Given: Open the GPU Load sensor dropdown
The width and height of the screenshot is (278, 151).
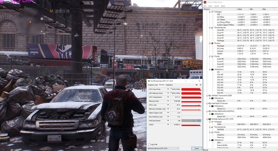Looking at the screenshot, I should [x=168, y=105].
